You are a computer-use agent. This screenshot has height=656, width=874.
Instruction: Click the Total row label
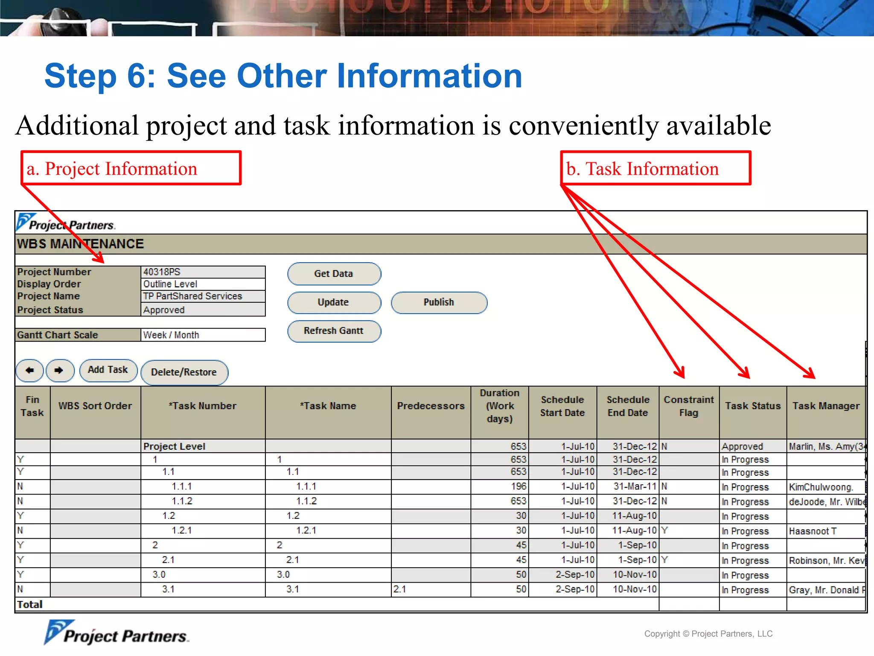point(30,604)
